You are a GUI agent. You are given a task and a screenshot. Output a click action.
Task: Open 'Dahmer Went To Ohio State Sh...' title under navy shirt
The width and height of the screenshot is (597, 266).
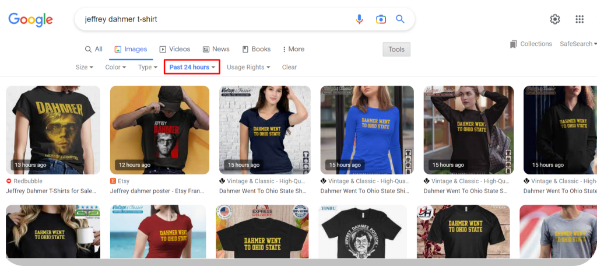(264, 191)
